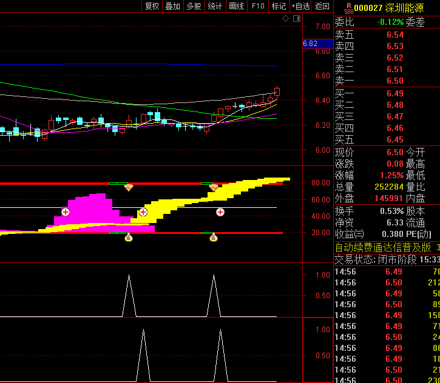
Task: Open 多股 multi-stock view
Action: coord(194,6)
